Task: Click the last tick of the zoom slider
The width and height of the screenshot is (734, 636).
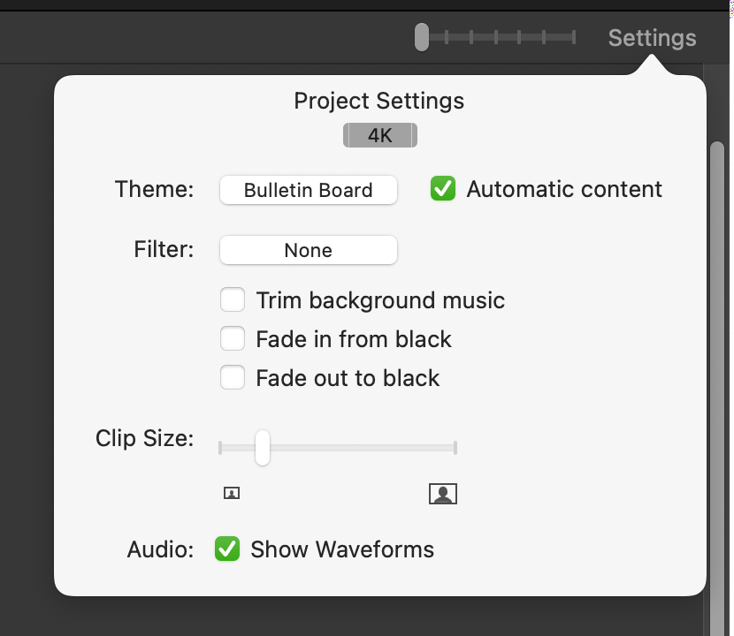Action: click(x=573, y=37)
